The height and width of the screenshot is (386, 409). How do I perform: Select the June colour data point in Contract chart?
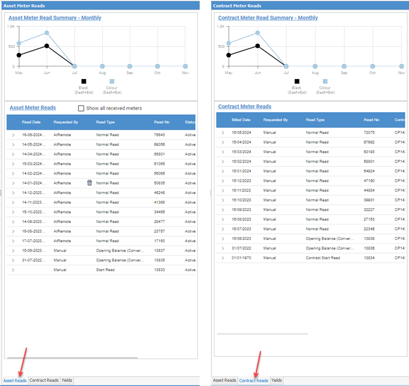257,33
